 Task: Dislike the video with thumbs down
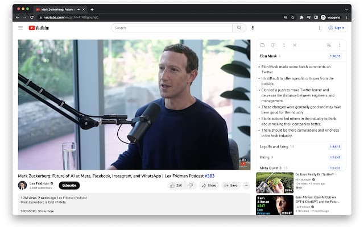coord(191,185)
